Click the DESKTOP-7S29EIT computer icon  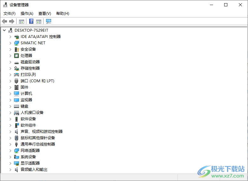click(10, 30)
